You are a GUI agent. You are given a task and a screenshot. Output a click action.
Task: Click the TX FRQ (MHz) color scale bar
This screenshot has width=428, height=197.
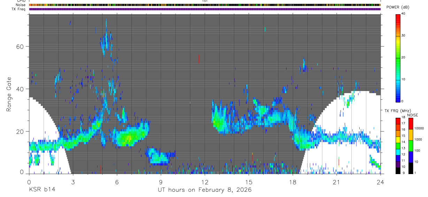[398, 146]
